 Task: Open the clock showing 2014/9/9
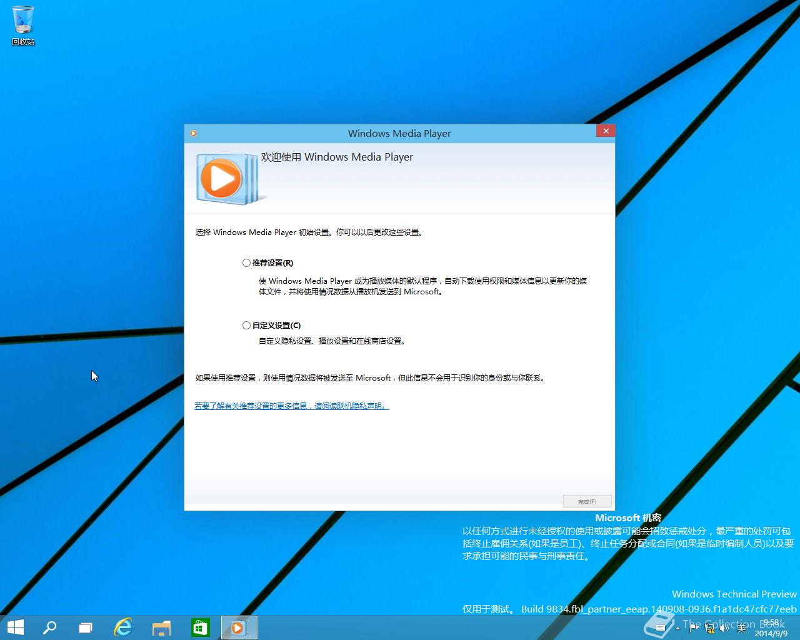point(770,628)
